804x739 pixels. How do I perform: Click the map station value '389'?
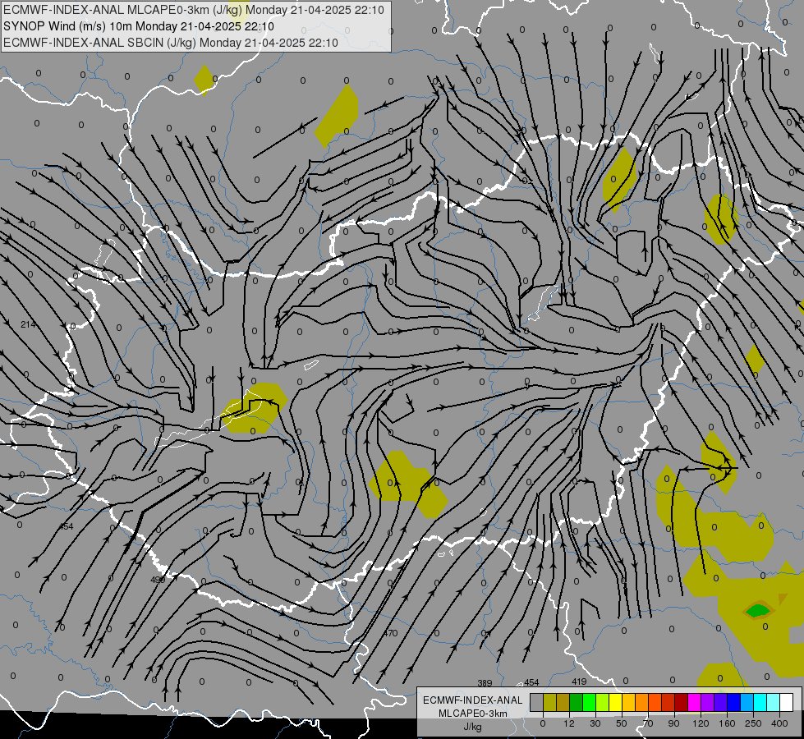click(485, 683)
